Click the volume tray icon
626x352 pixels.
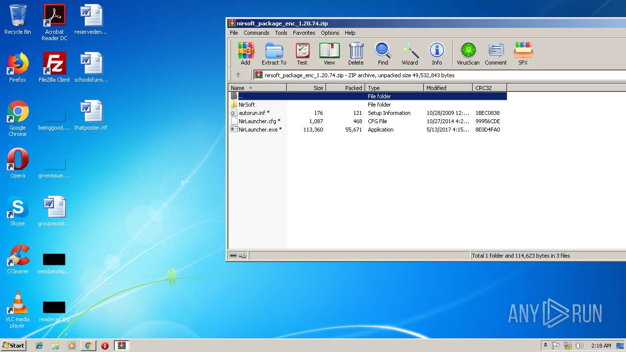(x=580, y=346)
